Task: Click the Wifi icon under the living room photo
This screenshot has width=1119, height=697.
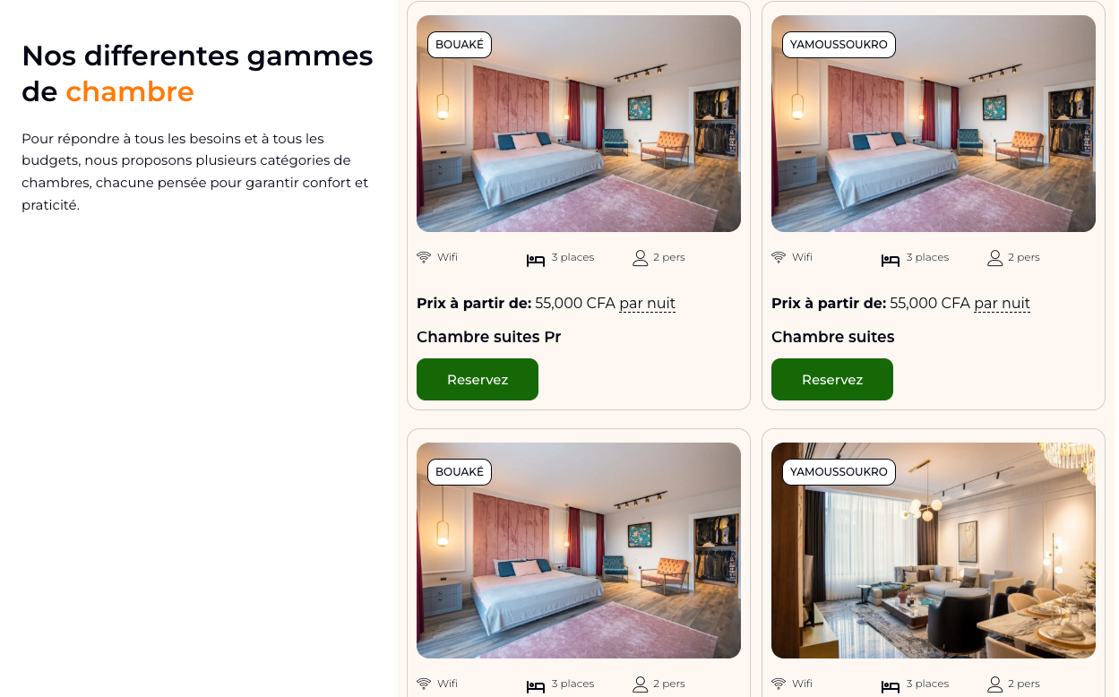Action: click(779, 684)
